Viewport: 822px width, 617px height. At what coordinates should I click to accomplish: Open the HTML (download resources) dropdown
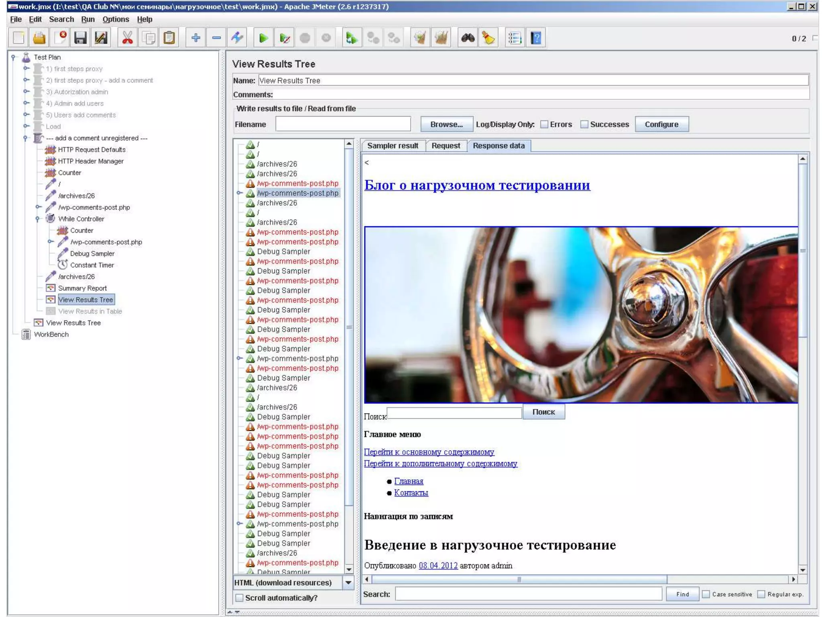point(348,582)
